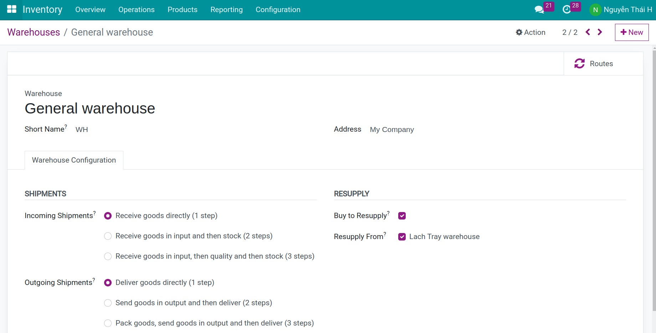Screen dimensions: 656x333
Task: Open the Action gear menu
Action: click(531, 32)
